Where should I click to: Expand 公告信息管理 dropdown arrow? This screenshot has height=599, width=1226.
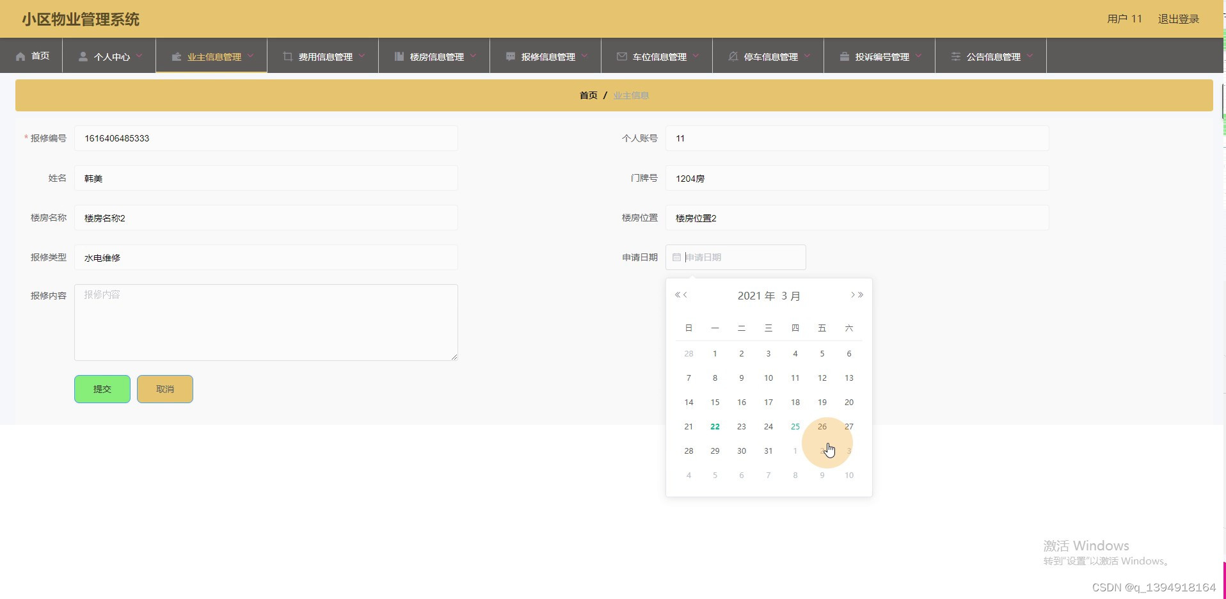click(1030, 56)
